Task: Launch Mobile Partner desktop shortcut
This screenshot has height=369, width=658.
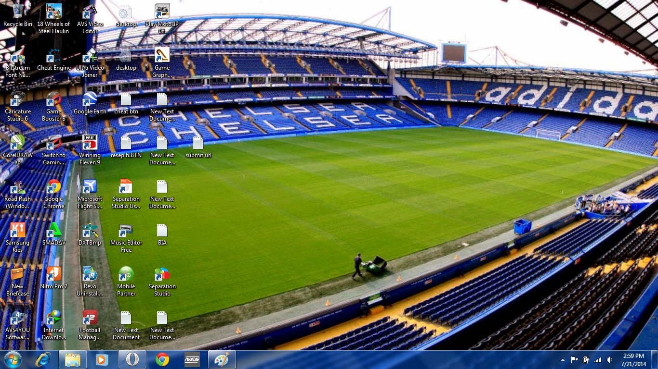Action: pos(126,281)
